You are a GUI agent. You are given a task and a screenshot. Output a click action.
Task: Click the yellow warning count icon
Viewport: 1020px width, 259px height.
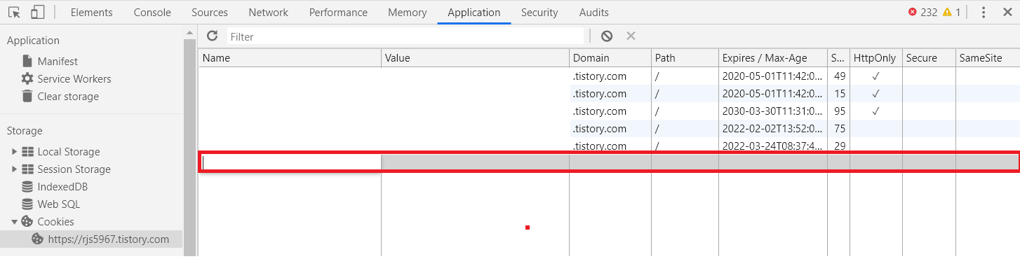pos(947,12)
